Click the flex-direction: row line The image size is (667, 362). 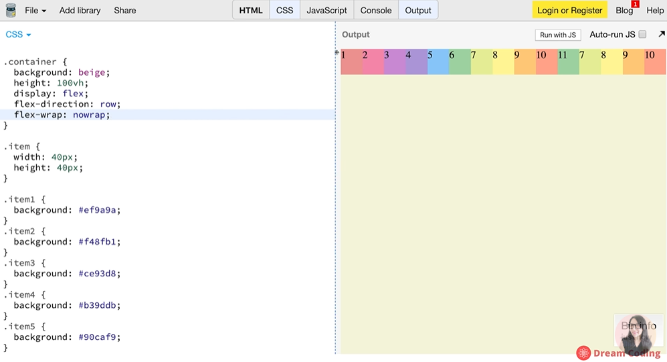(x=67, y=104)
